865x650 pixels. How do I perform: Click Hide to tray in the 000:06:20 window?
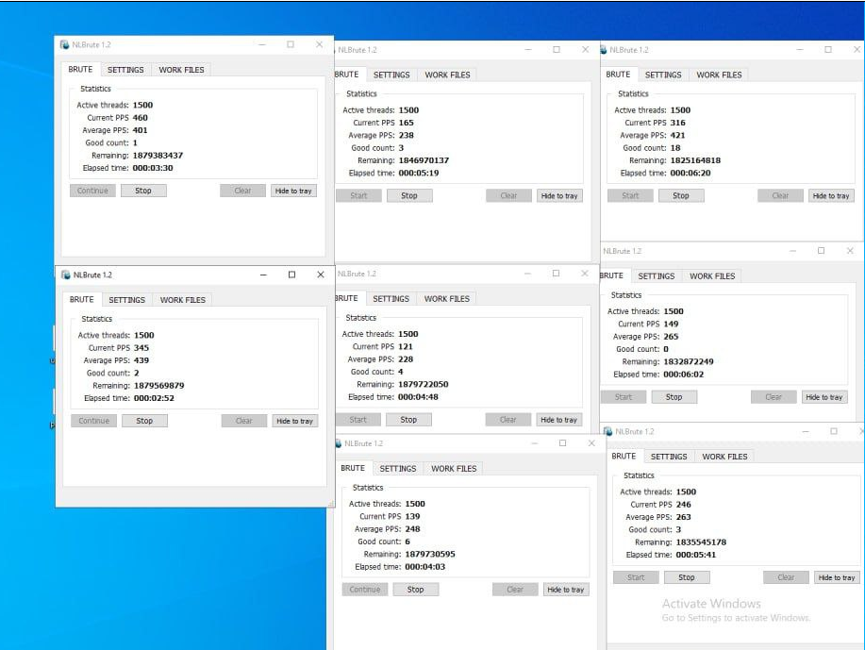831,196
